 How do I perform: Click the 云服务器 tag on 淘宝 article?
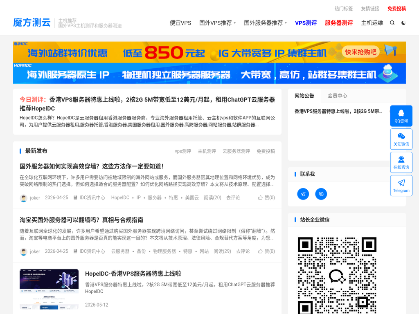click(120, 251)
